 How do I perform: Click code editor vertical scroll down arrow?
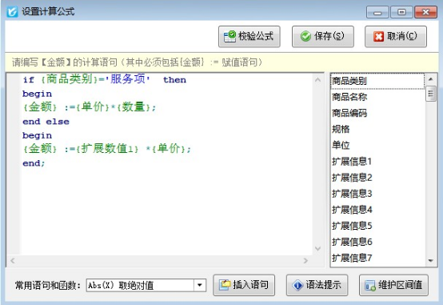[x=317, y=249]
